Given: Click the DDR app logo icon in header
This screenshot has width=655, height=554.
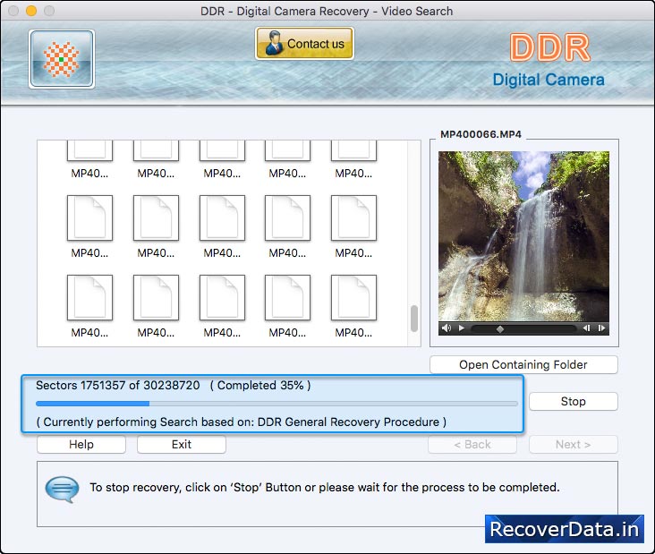Looking at the screenshot, I should (x=62, y=59).
